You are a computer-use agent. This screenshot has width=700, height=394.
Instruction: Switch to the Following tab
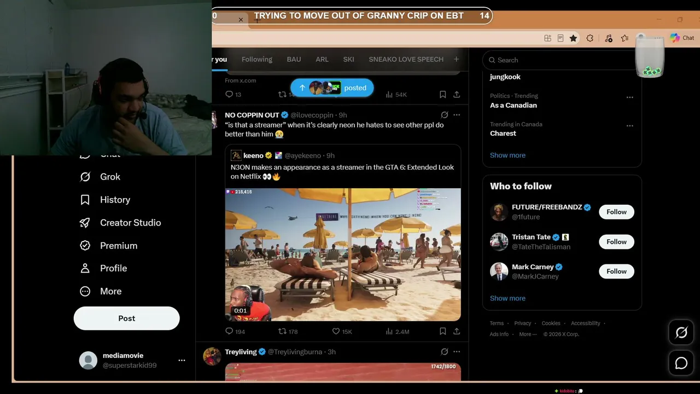coord(257,59)
